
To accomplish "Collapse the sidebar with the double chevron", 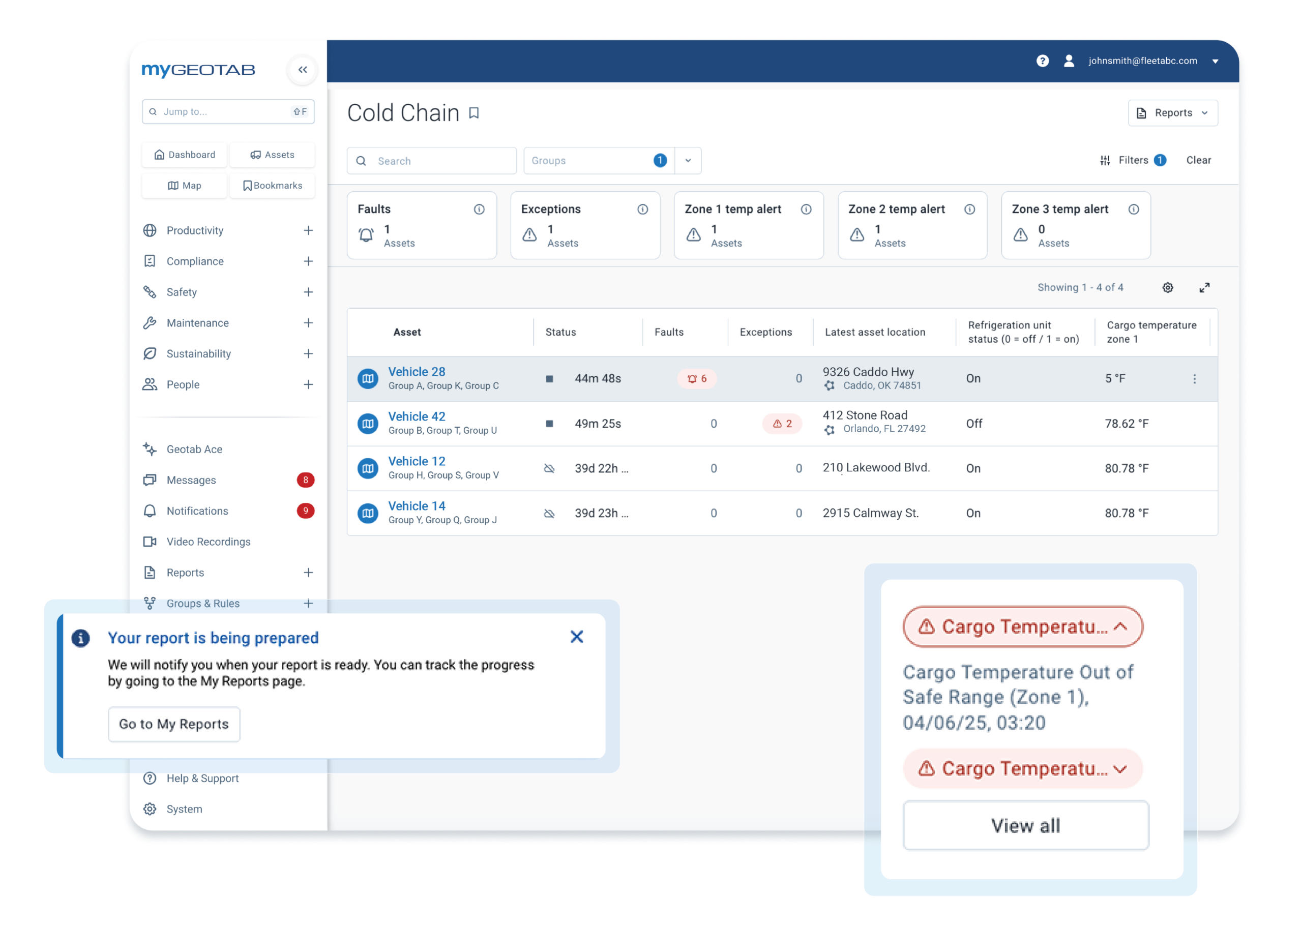I will pyautogui.click(x=302, y=70).
